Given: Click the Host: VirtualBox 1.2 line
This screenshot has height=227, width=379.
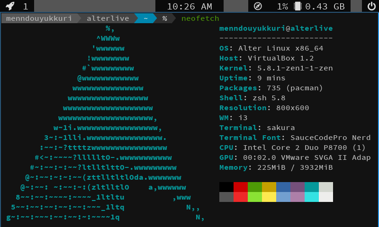Looking at the screenshot, I should [x=266, y=58].
